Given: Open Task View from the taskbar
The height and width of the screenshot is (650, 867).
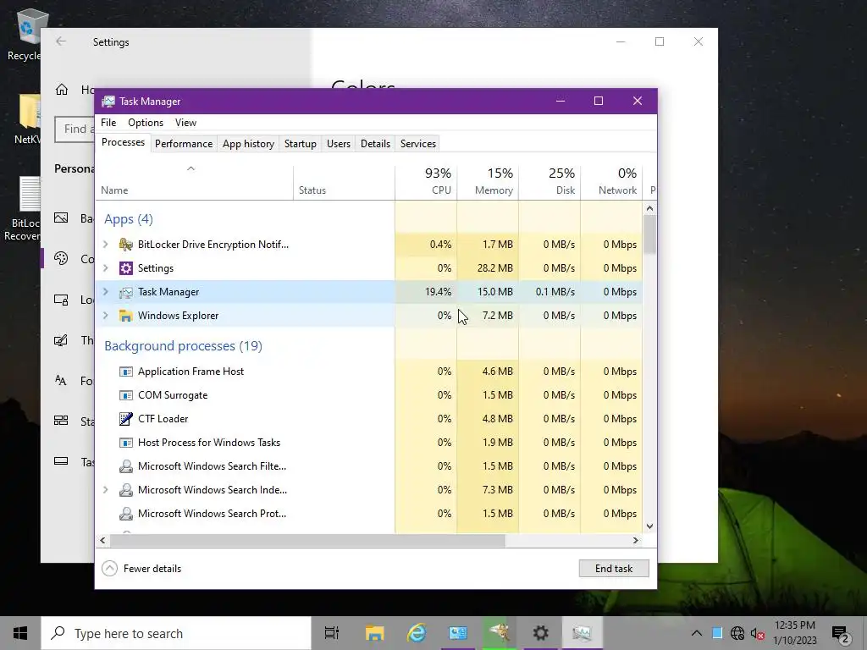Looking at the screenshot, I should click(x=332, y=633).
